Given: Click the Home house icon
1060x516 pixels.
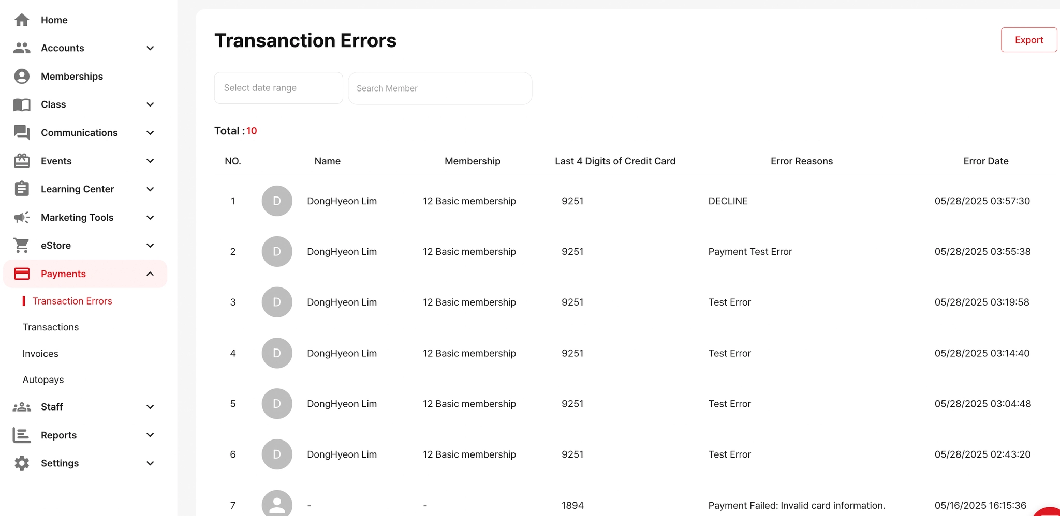Looking at the screenshot, I should point(22,20).
